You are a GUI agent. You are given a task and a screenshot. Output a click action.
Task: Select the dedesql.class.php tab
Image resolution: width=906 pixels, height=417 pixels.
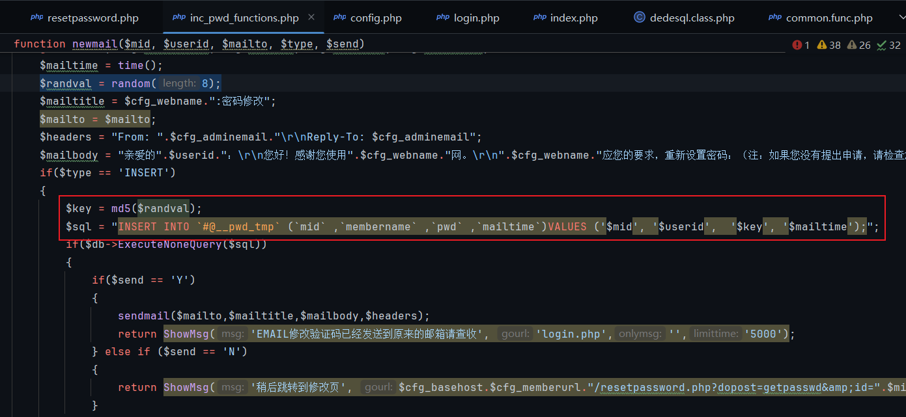point(692,18)
